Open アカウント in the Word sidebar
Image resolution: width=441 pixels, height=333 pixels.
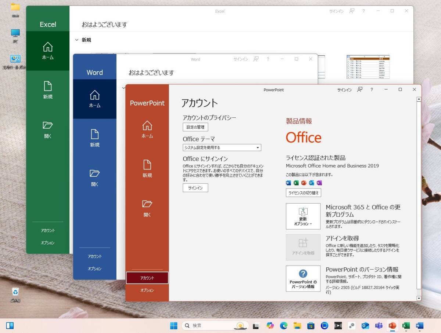click(x=94, y=256)
